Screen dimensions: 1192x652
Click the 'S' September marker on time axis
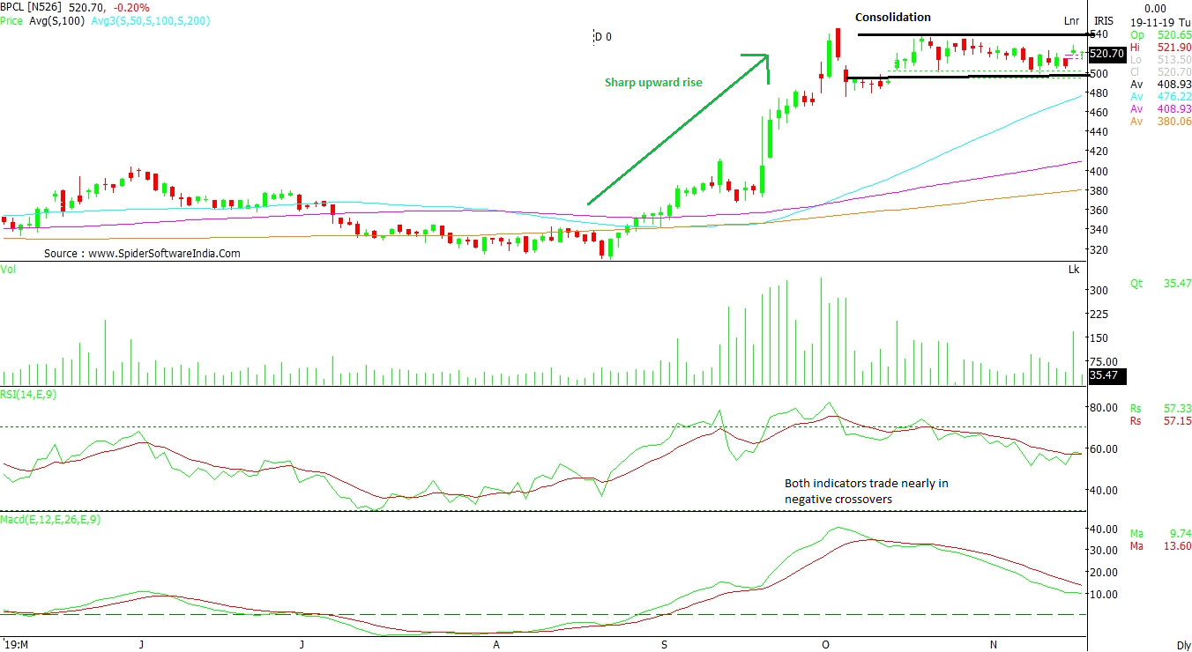[x=664, y=645]
